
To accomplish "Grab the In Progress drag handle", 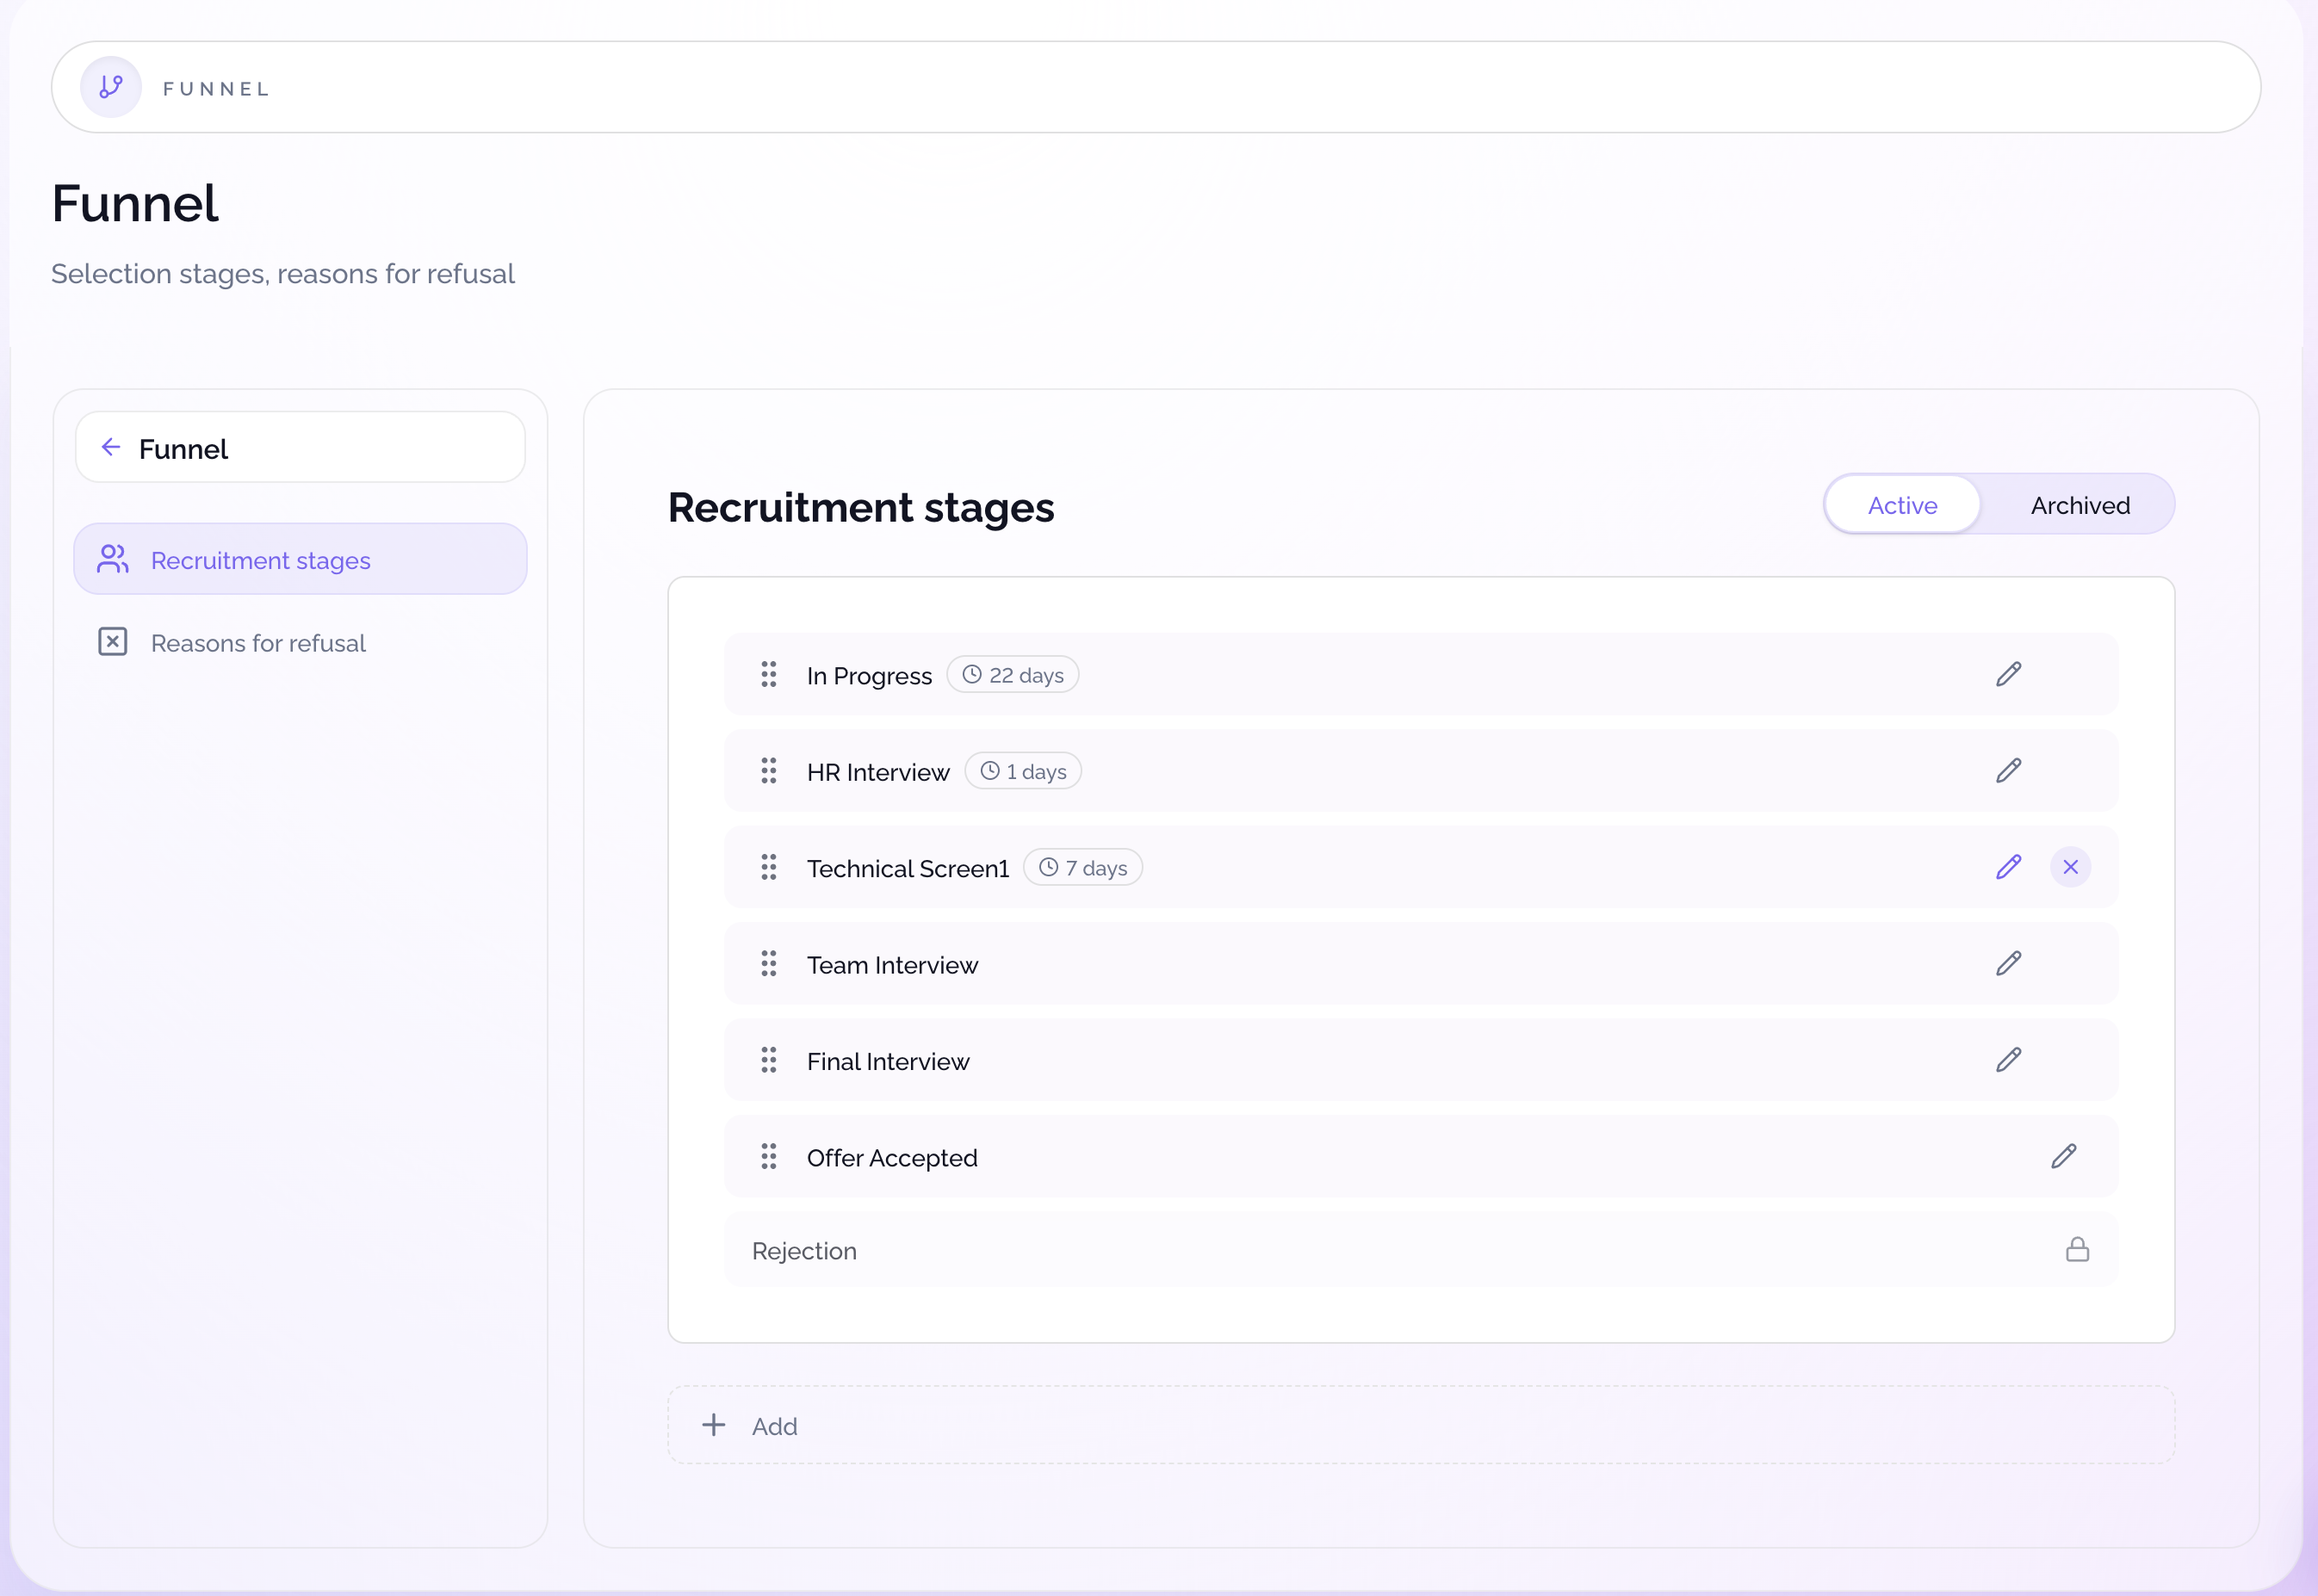I will (768, 675).
